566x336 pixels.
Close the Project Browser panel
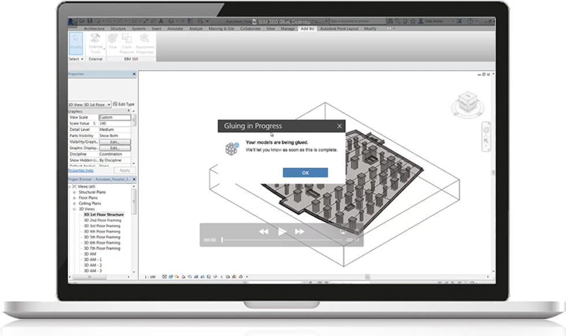[134, 179]
